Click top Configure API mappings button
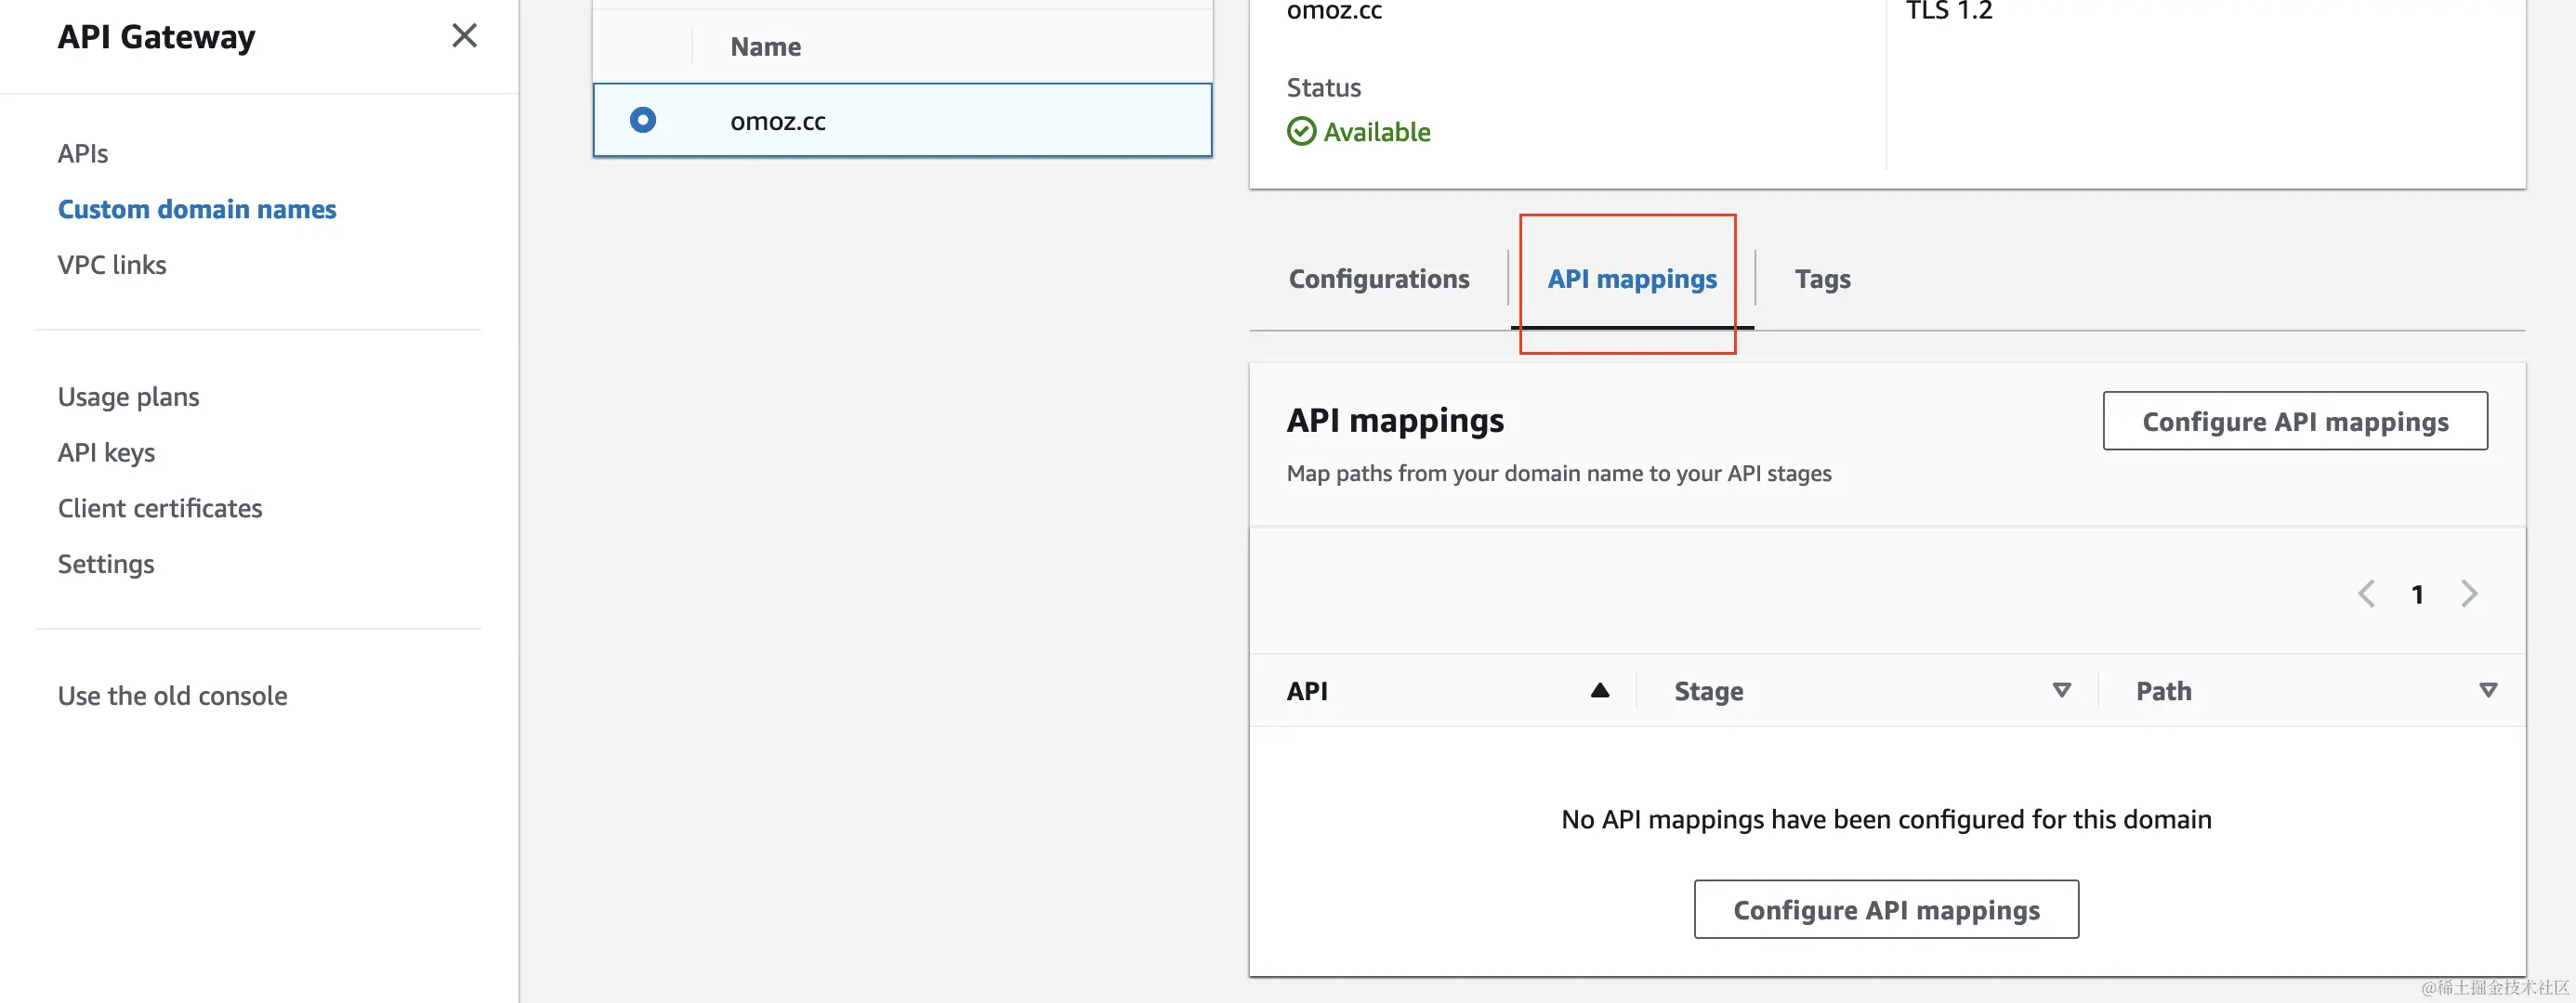Image resolution: width=2576 pixels, height=1003 pixels. (x=2294, y=422)
